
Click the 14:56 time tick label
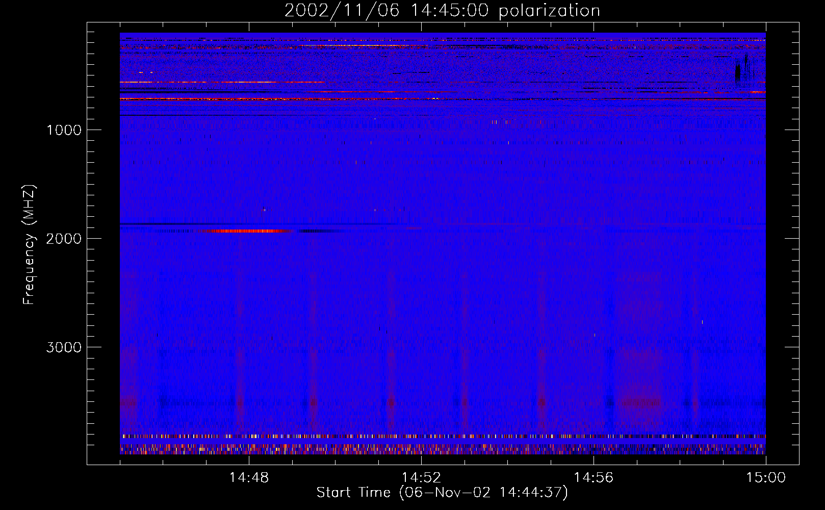click(x=594, y=477)
